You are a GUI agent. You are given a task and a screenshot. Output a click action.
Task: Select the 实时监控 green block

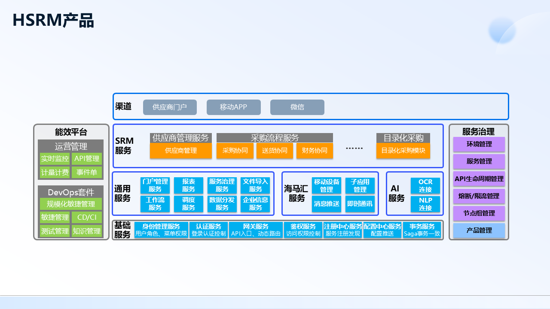point(55,159)
